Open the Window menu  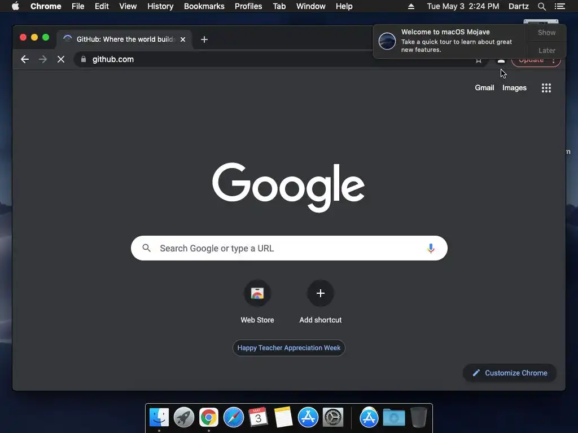311,6
